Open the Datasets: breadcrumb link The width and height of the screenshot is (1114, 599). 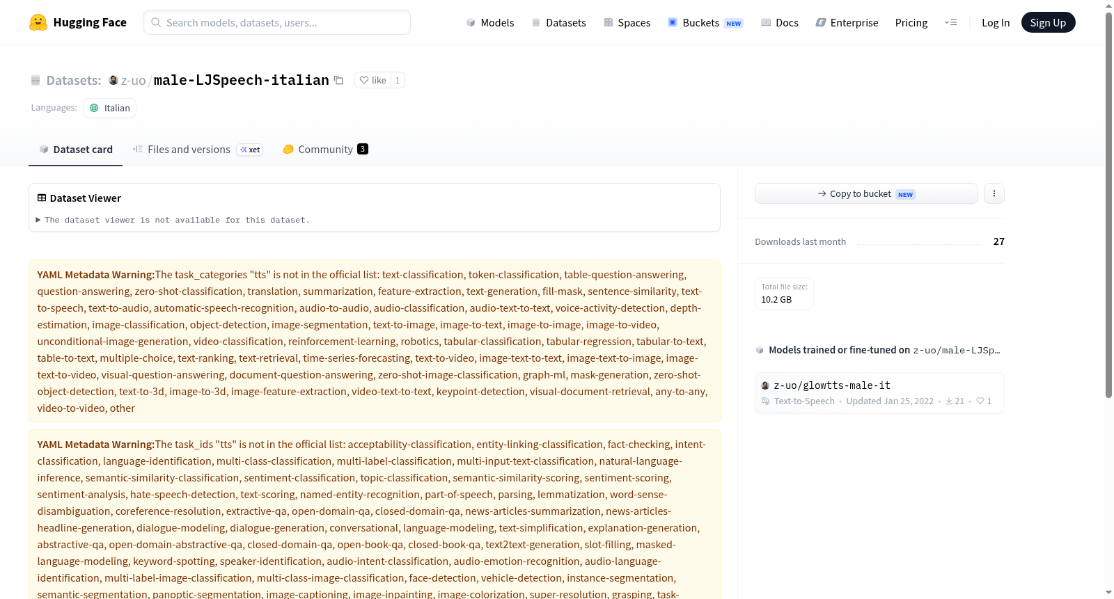point(74,81)
